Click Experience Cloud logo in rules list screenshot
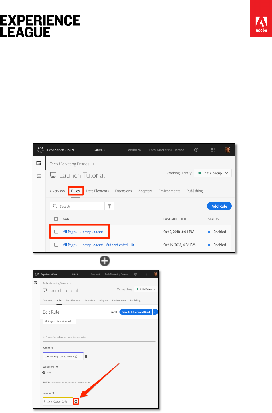Image resolution: width=272 pixels, height=413 pixels. coord(40,150)
